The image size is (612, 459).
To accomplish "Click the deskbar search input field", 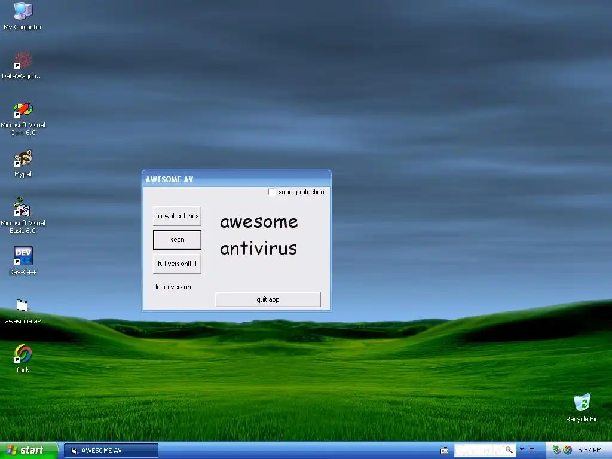I will (x=479, y=451).
